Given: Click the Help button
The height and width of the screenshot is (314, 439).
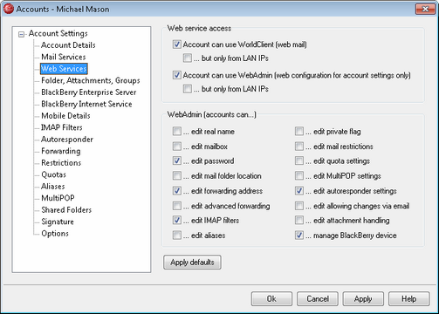Looking at the screenshot, I should pyautogui.click(x=409, y=299).
